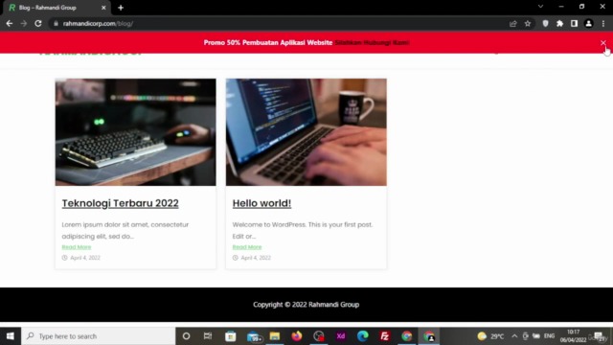613x345 pixels.
Task: Click April 4, 2022 date on Teknologi post
Action: tap(85, 258)
